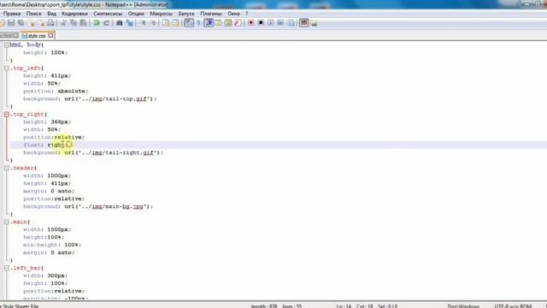Open the ? help menu
This screenshot has height=308, width=547.
coord(247,14)
